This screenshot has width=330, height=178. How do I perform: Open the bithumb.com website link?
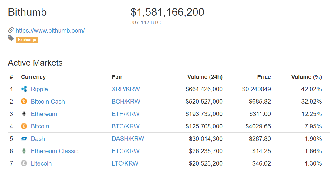(50, 31)
